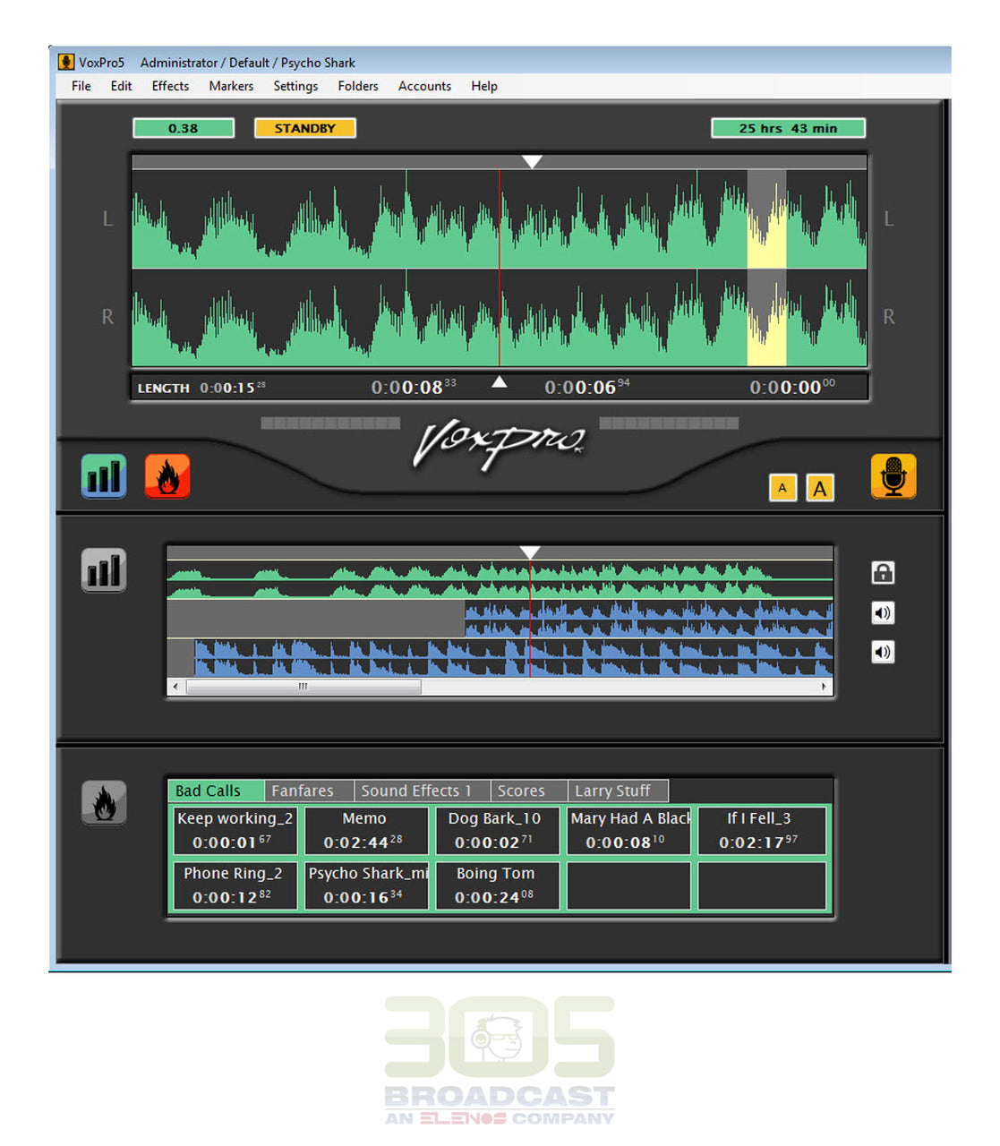
Task: Click the orange flame hotkeys icon
Action: click(x=167, y=475)
